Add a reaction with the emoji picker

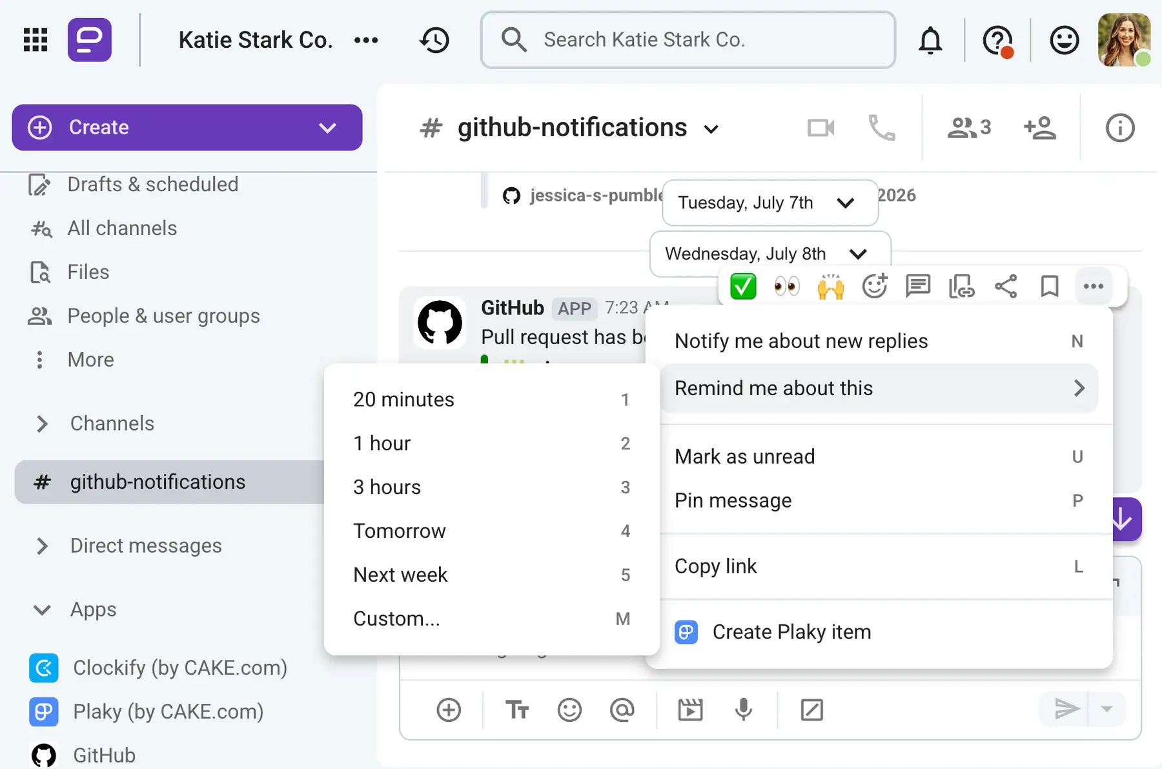pos(875,286)
